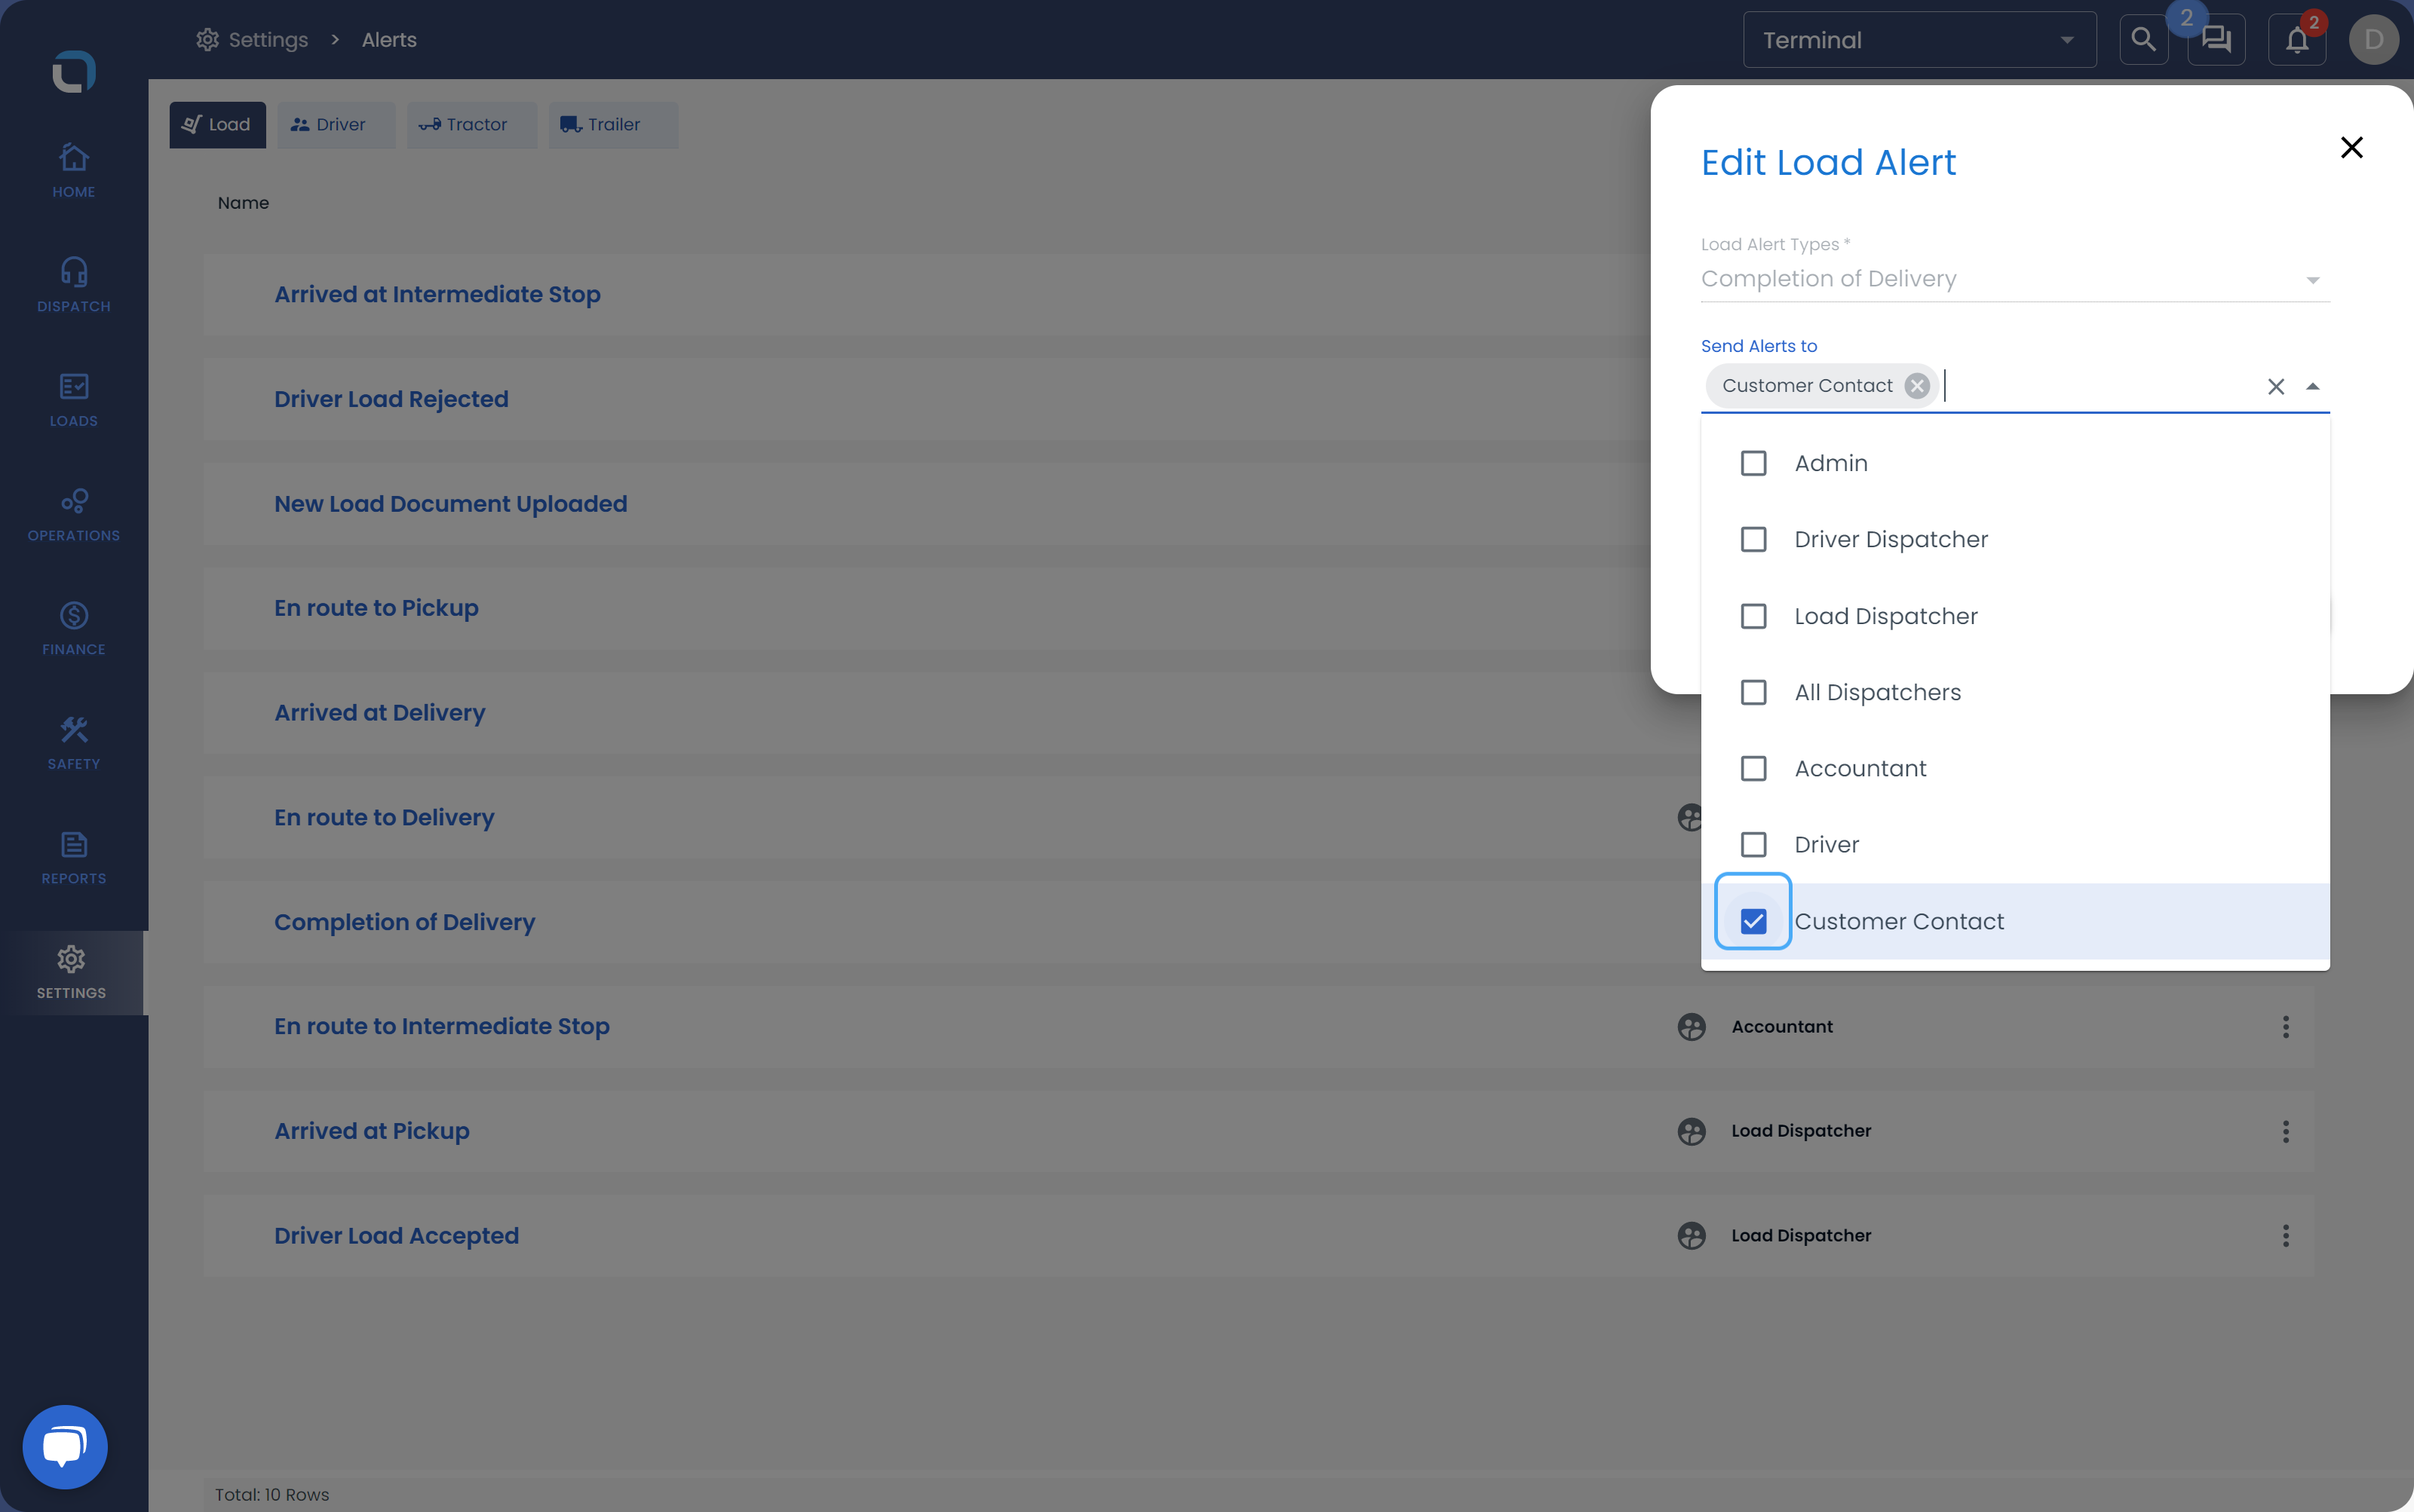The width and height of the screenshot is (2414, 1512).
Task: Open the Load Alert Types dropdown
Action: point(2015,279)
